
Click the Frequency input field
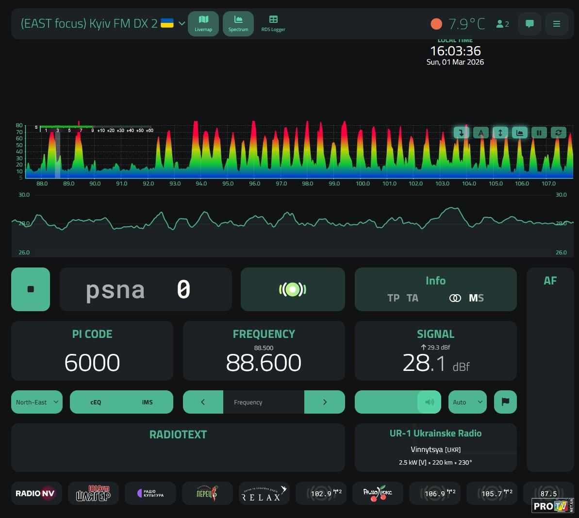pyautogui.click(x=264, y=402)
